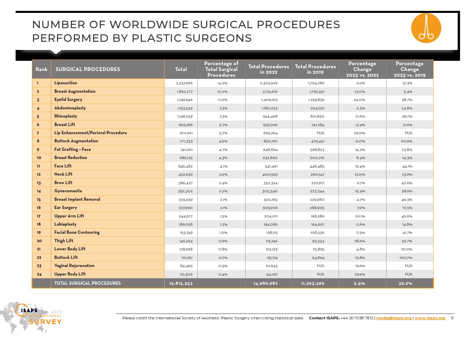Click the page title heading text
476x337 pixels.
click(186, 31)
